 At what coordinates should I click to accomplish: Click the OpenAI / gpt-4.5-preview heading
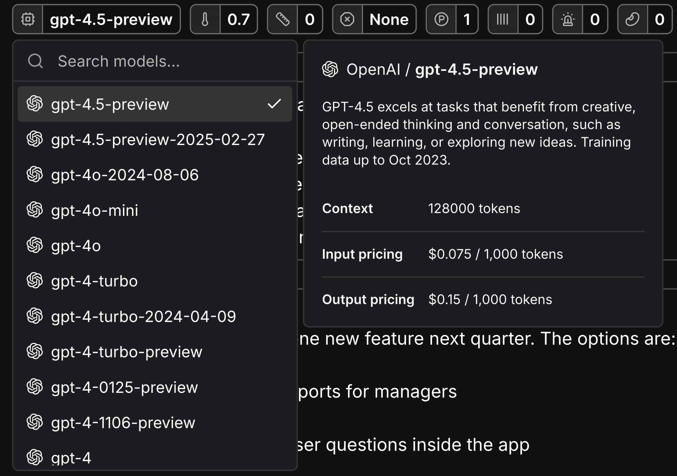[442, 69]
